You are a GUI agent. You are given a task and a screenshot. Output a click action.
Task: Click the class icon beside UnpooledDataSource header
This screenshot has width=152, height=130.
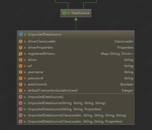pos(21,34)
